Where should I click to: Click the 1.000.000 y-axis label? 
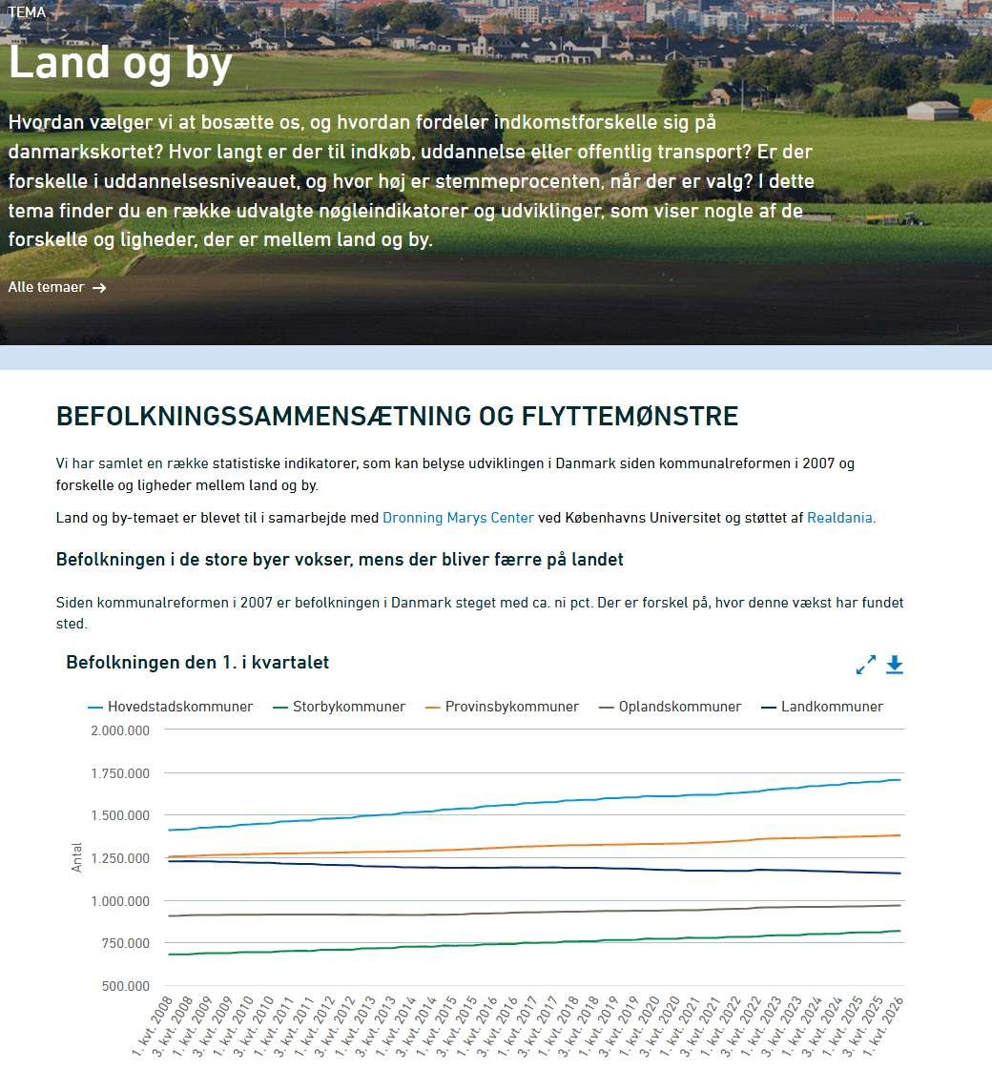pyautogui.click(x=120, y=901)
